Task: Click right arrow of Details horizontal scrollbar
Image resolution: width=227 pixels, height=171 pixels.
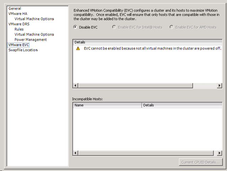Action: pyautogui.click(x=220, y=85)
